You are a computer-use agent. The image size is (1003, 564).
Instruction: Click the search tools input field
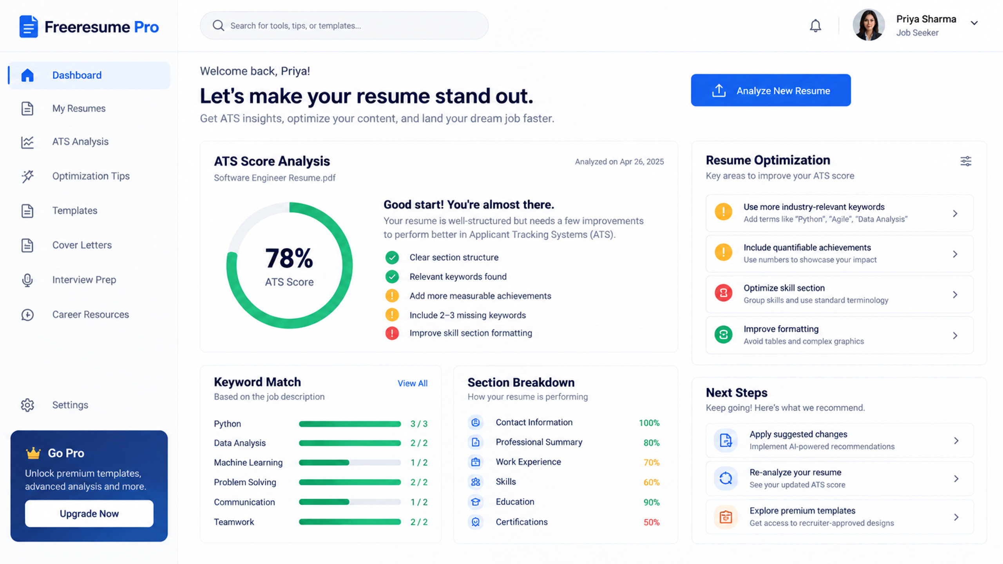344,25
